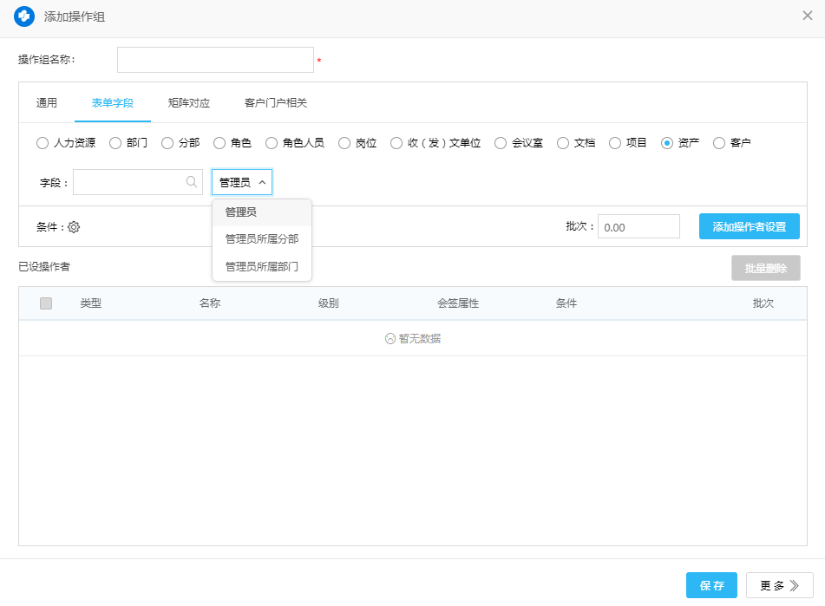Choose the 客户 radio button
Screen dimensions: 825x606
click(x=719, y=143)
